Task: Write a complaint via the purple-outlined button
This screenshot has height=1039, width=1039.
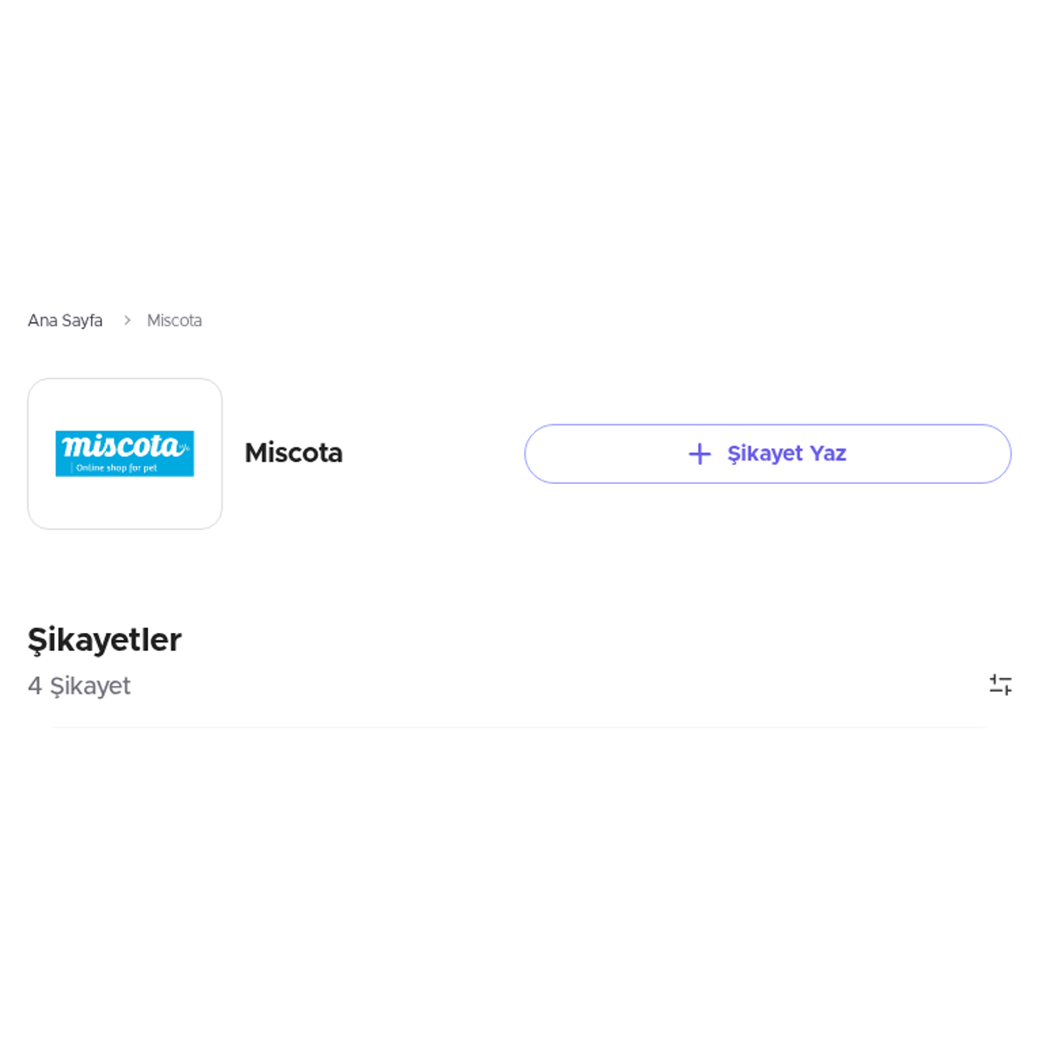Action: pos(767,454)
